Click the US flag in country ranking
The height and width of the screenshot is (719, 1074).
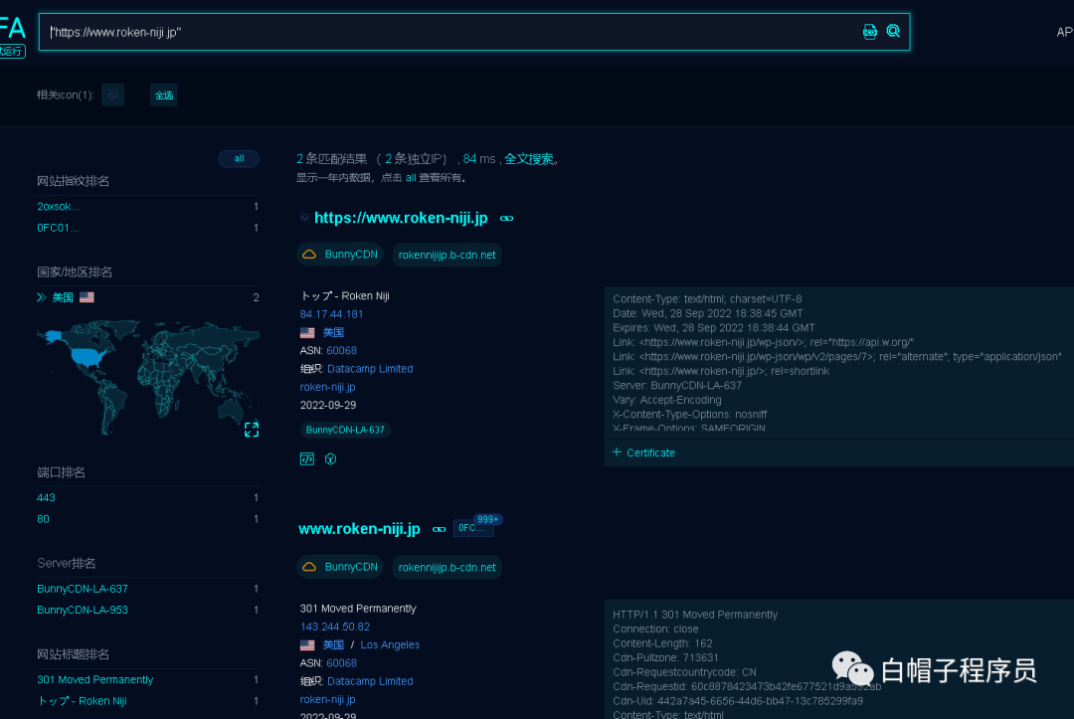click(x=87, y=297)
